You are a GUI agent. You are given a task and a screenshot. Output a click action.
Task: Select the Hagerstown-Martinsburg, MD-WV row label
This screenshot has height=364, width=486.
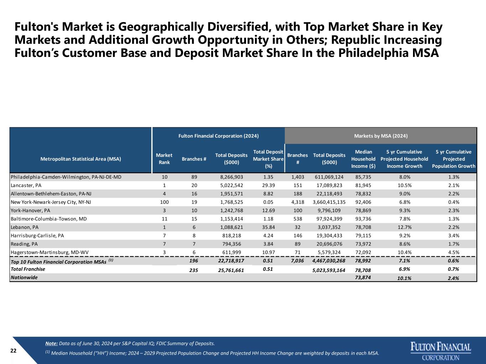pyautogui.click(x=49, y=253)
